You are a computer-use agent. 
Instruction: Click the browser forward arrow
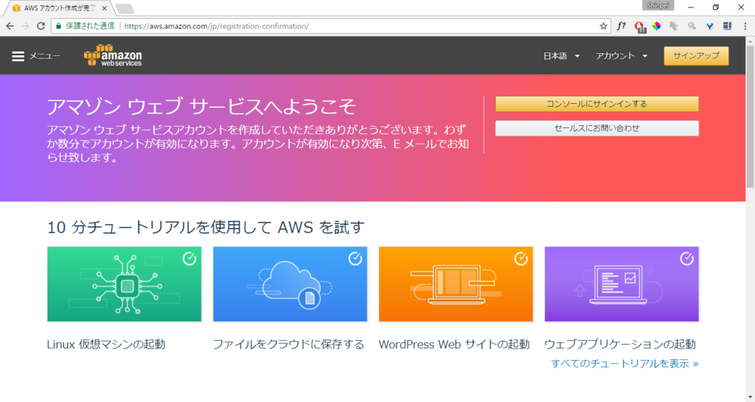(x=26, y=26)
